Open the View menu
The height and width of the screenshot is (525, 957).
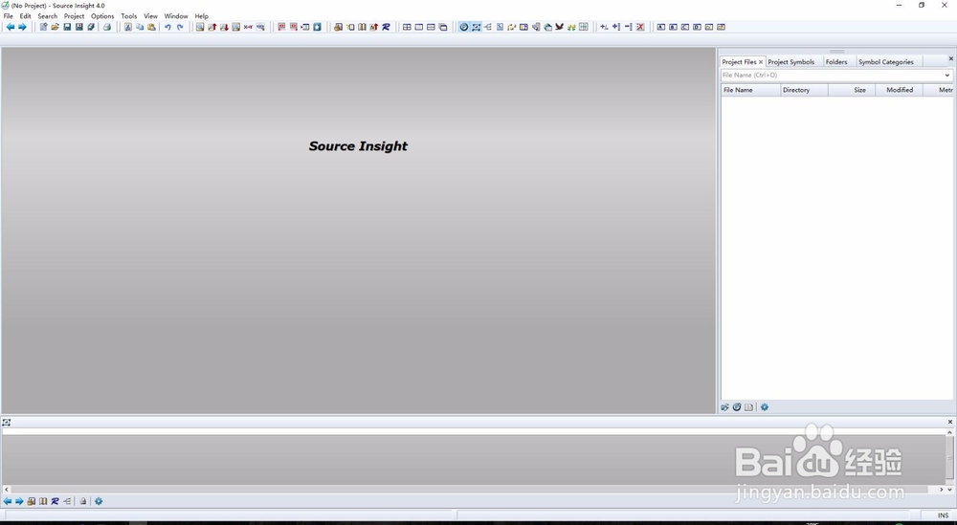(x=151, y=16)
